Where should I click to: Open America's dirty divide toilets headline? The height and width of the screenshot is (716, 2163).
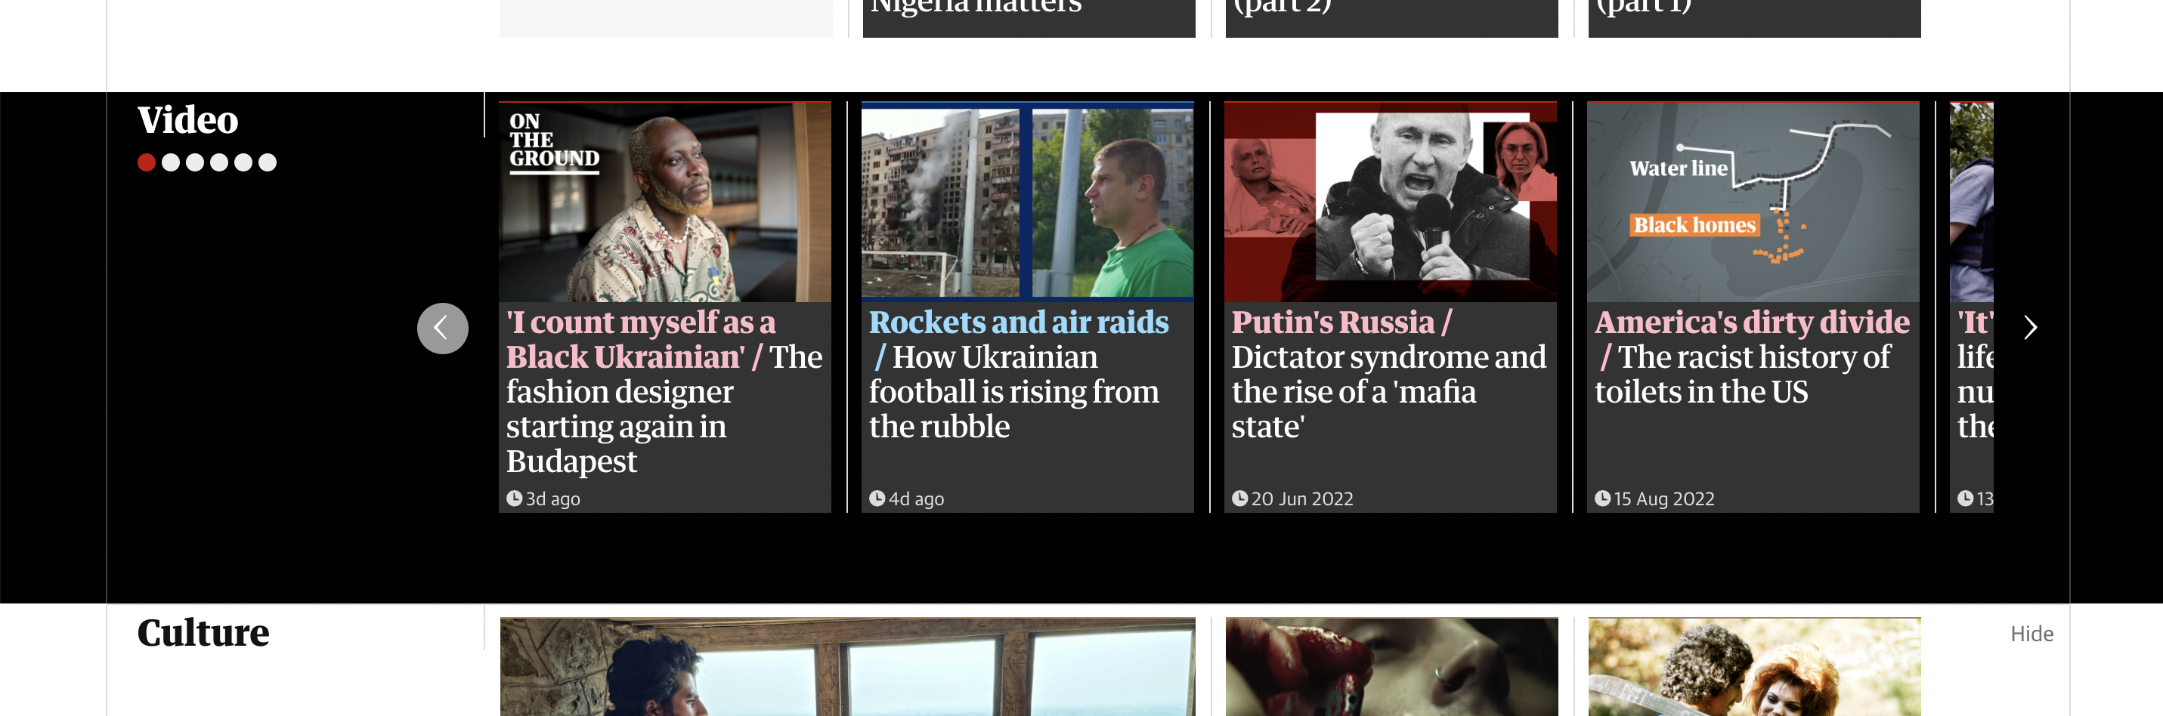coord(1752,356)
